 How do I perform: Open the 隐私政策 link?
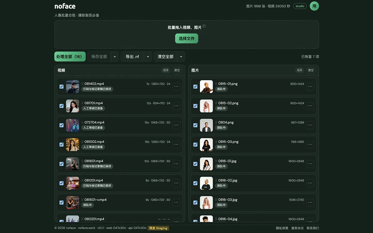pos(282,228)
